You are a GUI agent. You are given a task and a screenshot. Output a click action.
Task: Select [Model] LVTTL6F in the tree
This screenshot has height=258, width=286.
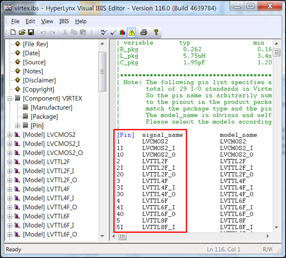[46, 216]
